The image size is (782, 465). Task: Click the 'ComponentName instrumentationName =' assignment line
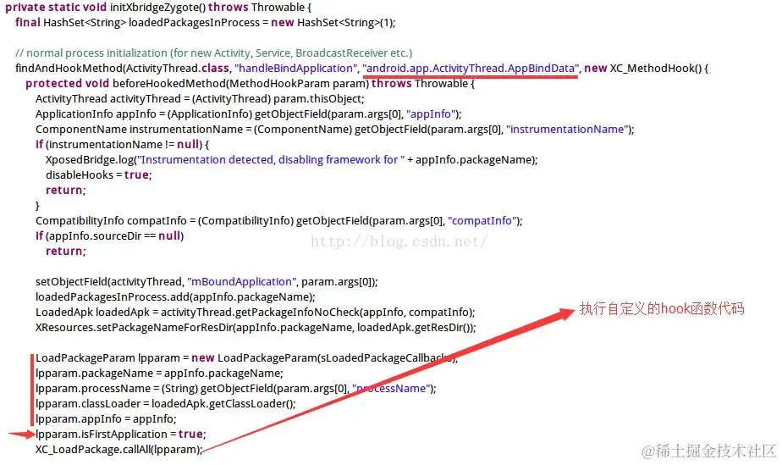tap(334, 130)
